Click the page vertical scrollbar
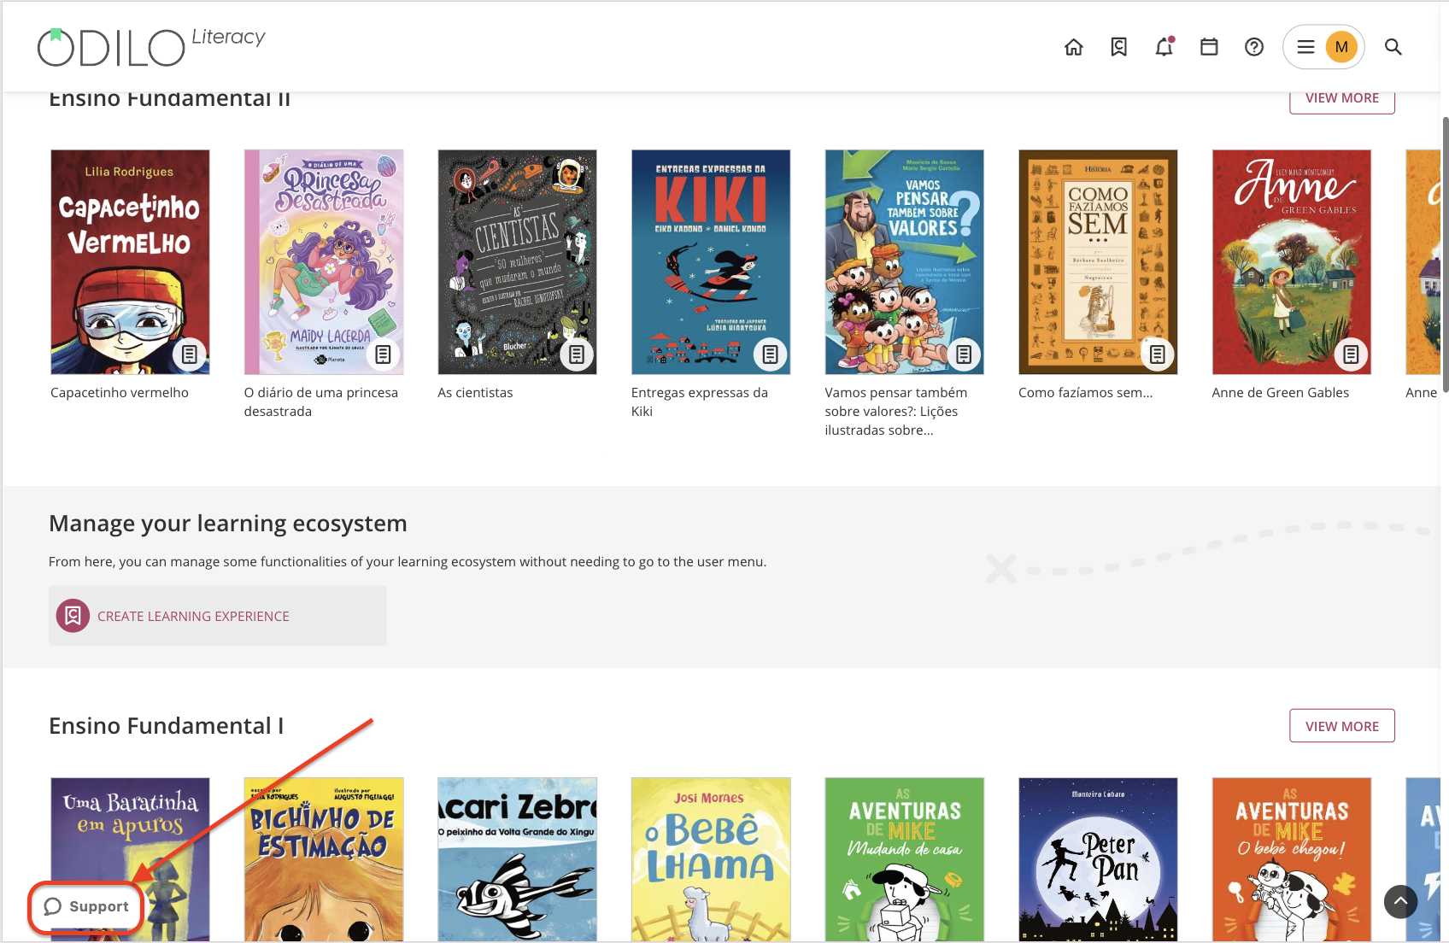Screen dimensions: 1449x943 coord(1445,256)
